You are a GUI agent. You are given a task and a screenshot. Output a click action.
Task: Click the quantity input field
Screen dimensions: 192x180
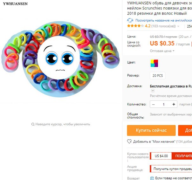tap(163, 104)
